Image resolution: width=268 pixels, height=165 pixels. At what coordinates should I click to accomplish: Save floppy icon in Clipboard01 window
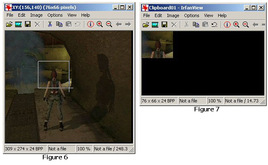pos(164,24)
